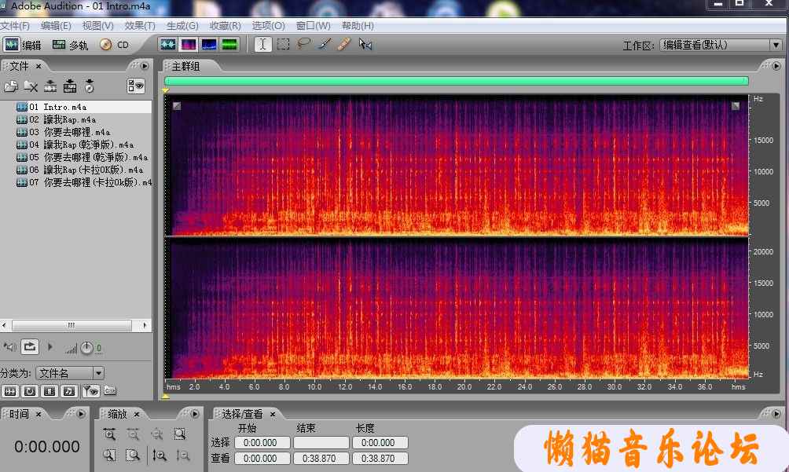Toggle full path display button
Screen dimensions: 789x472
pyautogui.click(x=110, y=390)
